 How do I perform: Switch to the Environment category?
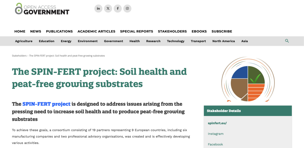tap(88, 41)
